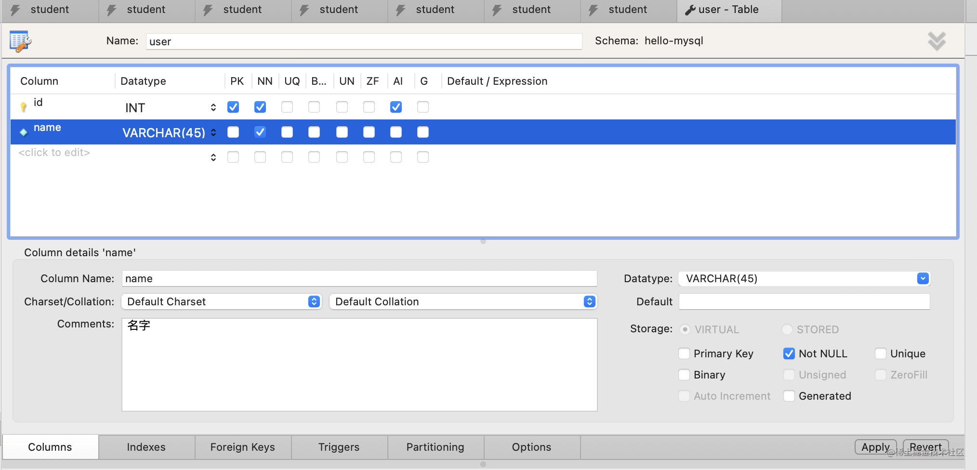Viewport: 977px width, 470px height.
Task: Uncheck Not NULL in column details
Action: pos(789,353)
